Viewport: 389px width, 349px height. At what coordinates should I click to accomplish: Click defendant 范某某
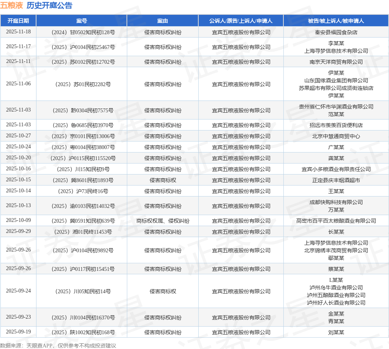336,114
